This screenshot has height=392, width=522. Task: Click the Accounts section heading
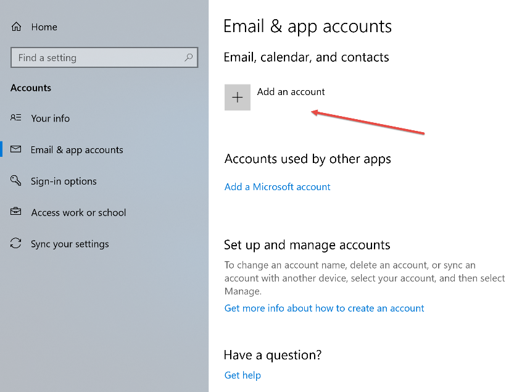(x=31, y=88)
